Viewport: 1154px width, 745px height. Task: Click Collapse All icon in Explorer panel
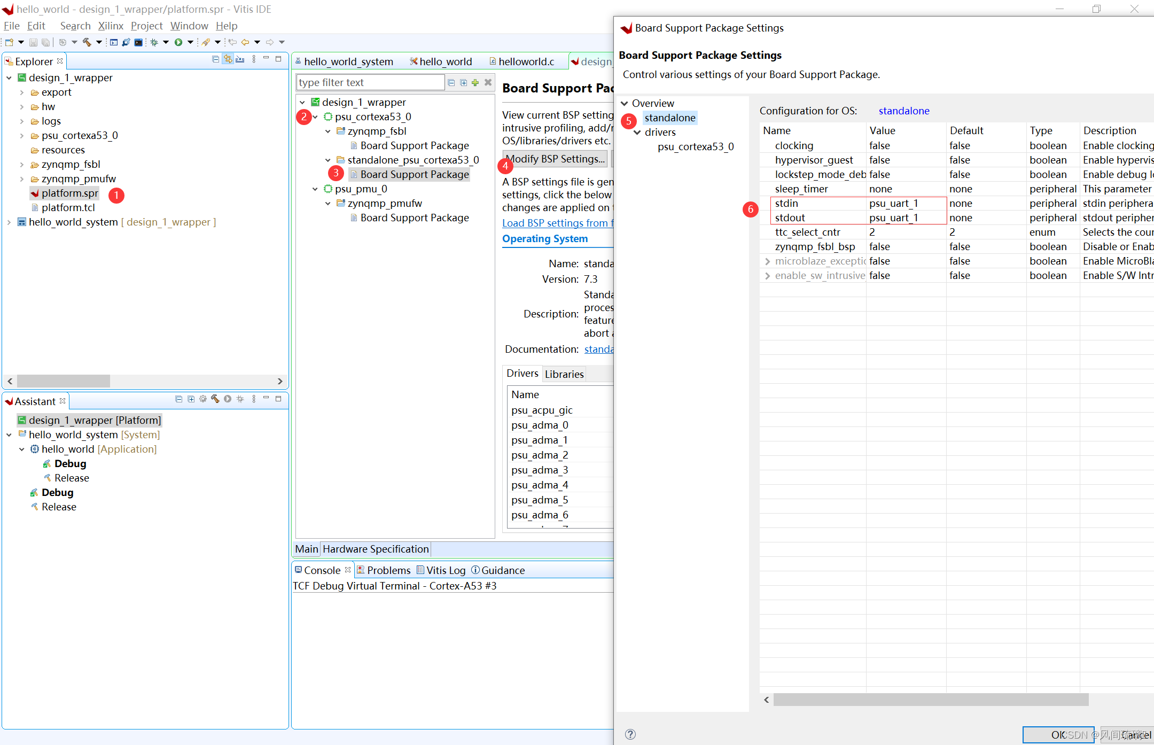(215, 59)
